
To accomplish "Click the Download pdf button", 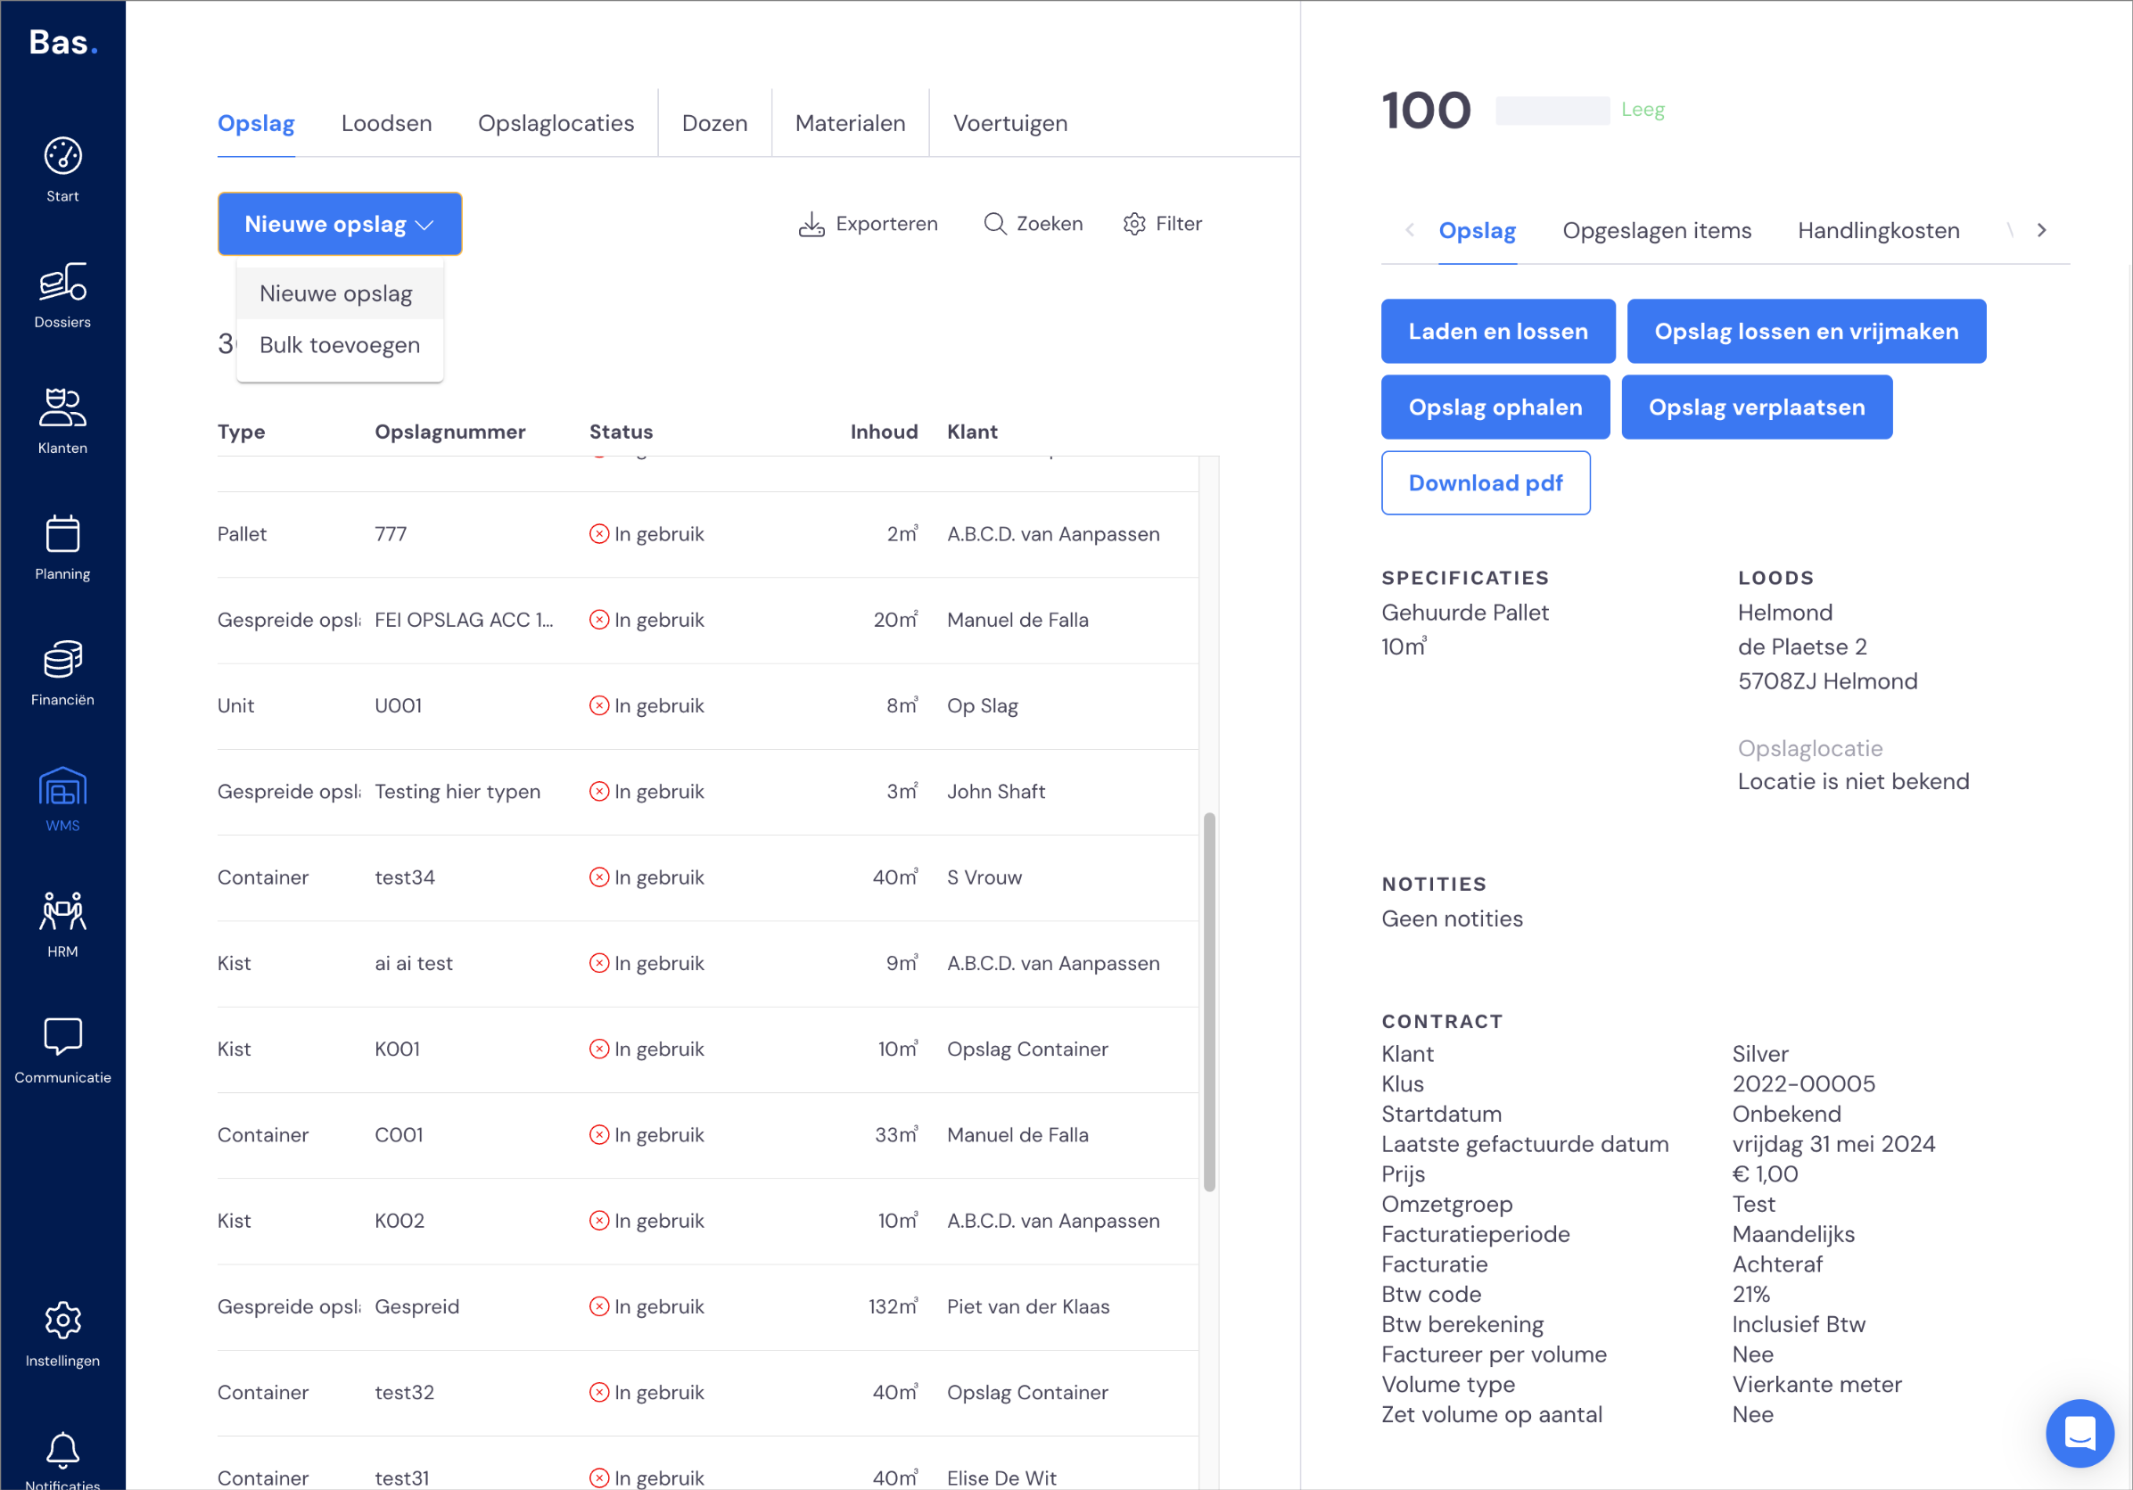I will coord(1485,483).
